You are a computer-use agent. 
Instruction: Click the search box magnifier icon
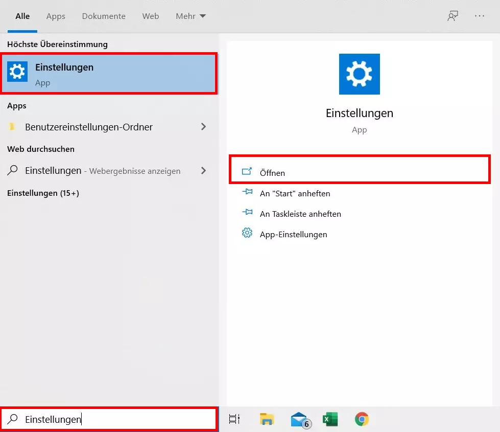[x=12, y=419]
